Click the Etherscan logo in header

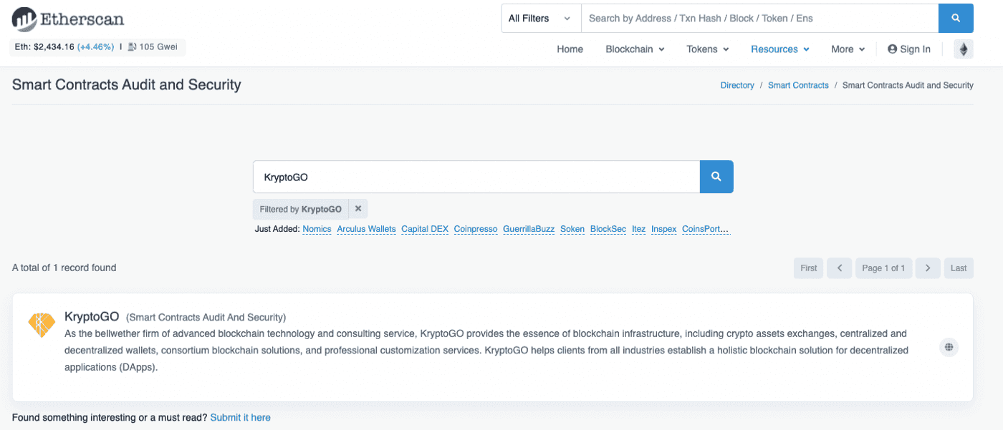(68, 19)
